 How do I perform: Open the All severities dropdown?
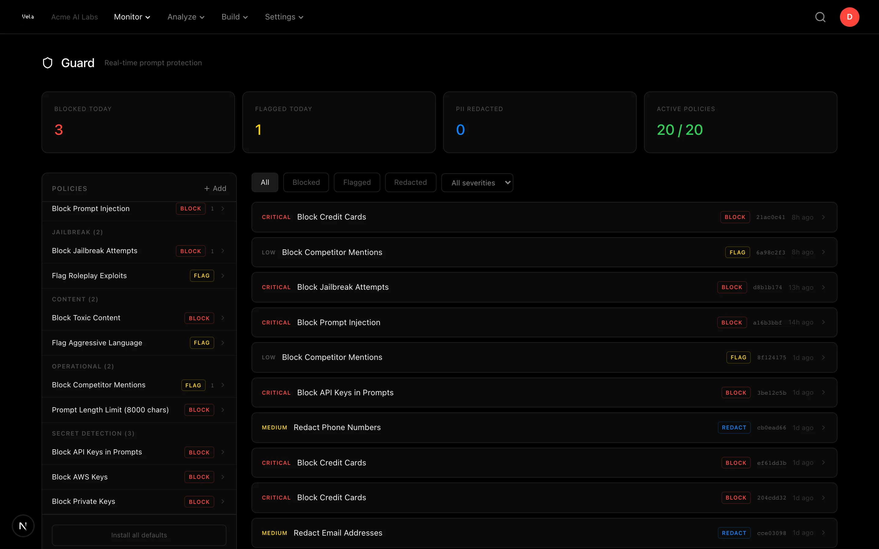pos(477,183)
